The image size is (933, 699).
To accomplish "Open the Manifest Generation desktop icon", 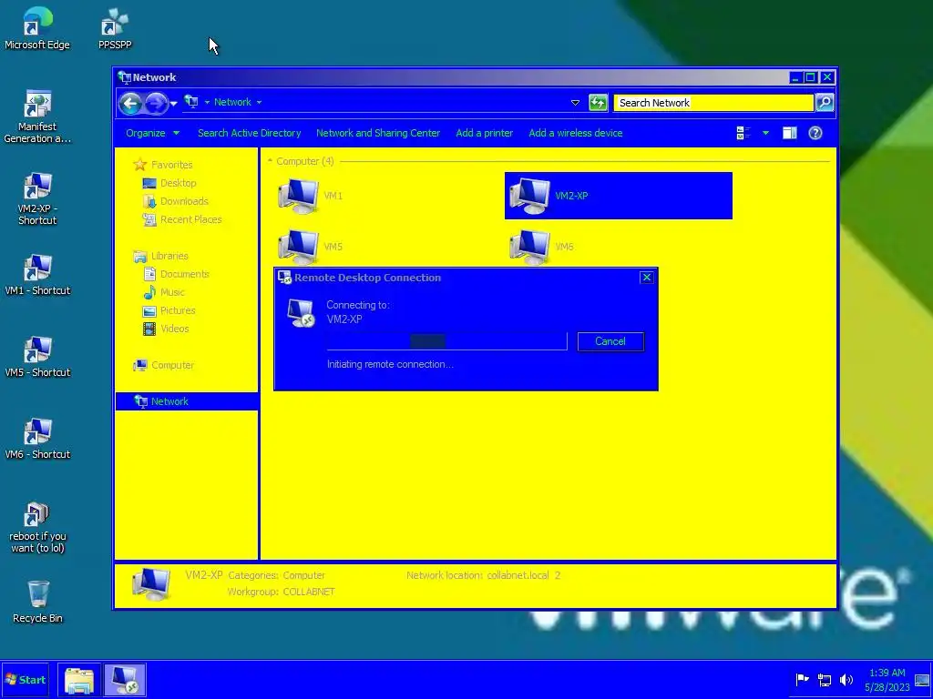I will point(36,117).
